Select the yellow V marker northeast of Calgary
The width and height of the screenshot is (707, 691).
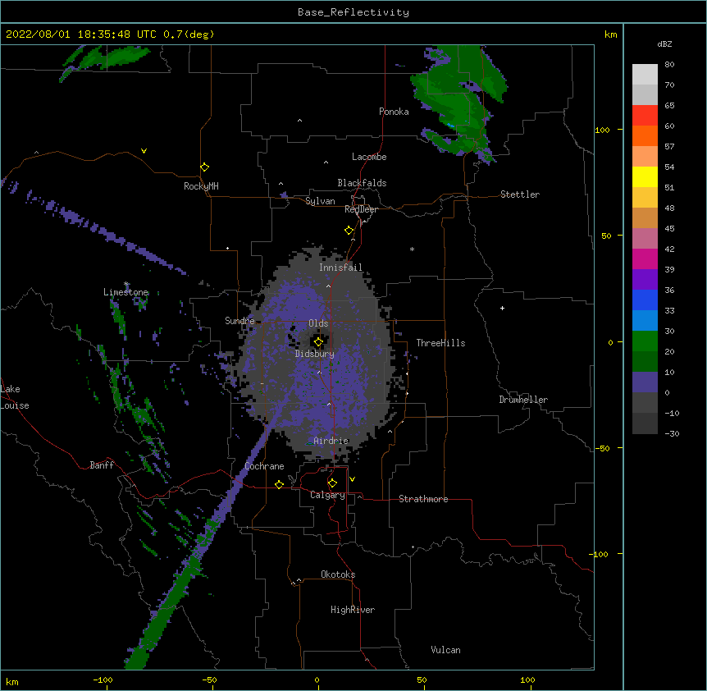[x=352, y=479]
